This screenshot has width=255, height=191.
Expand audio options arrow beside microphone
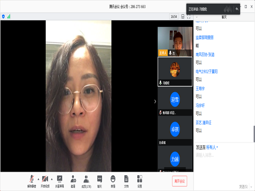tap(38, 179)
